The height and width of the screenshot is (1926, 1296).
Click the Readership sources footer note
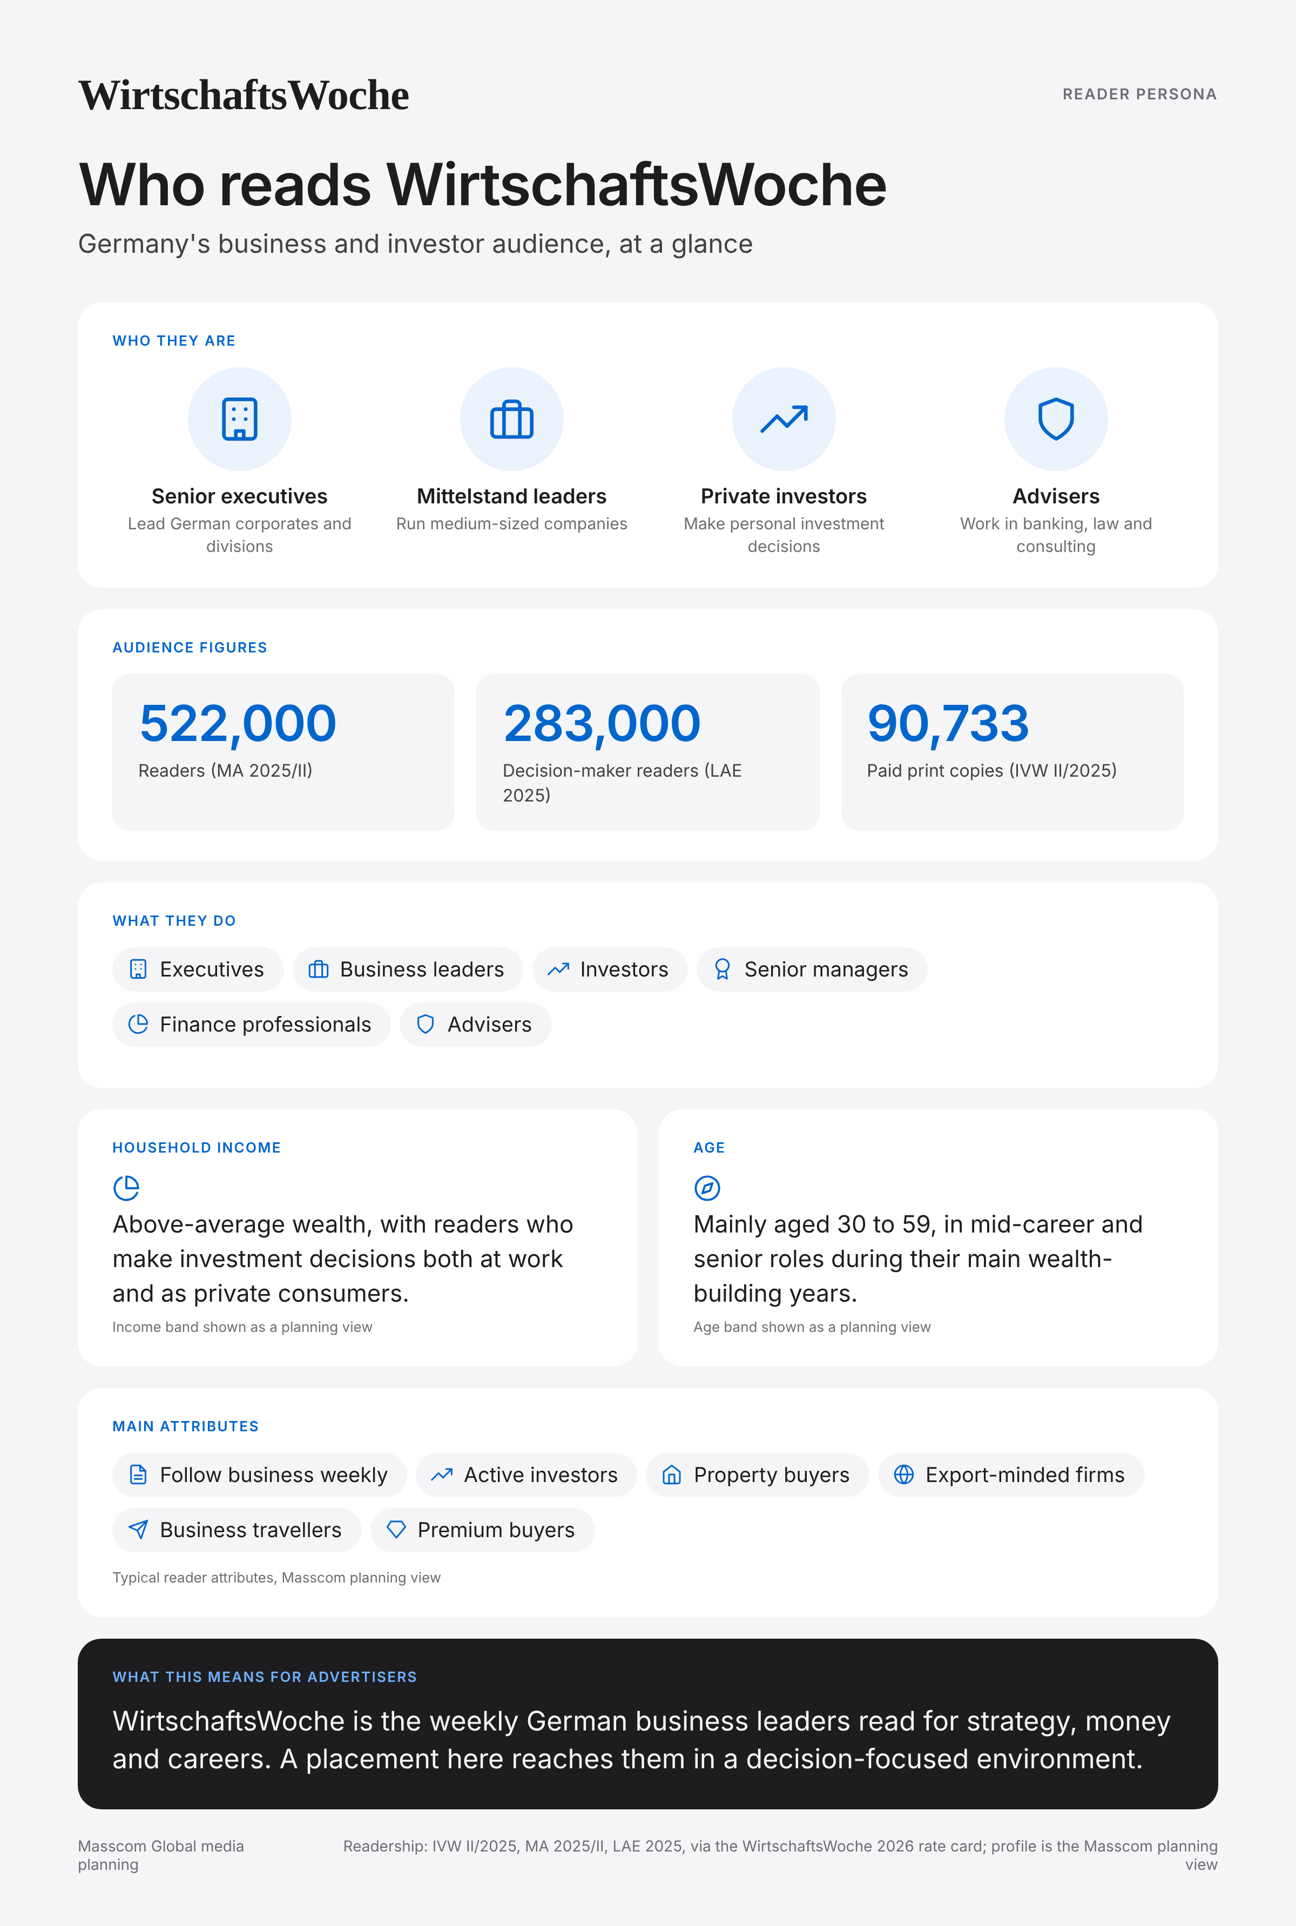click(780, 1855)
